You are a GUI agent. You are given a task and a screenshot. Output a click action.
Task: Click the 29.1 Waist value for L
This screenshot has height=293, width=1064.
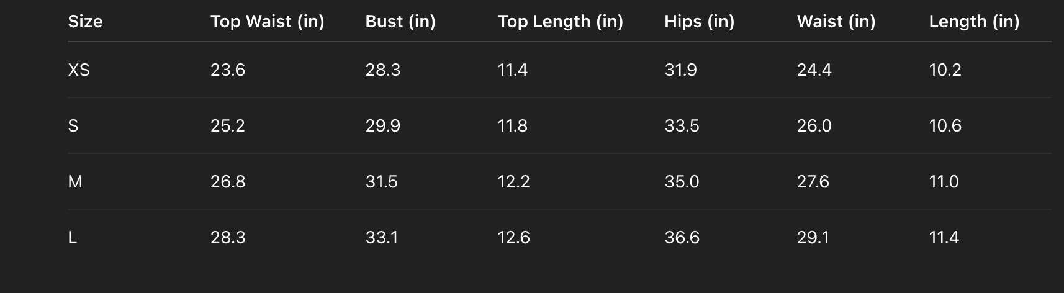[x=813, y=238]
